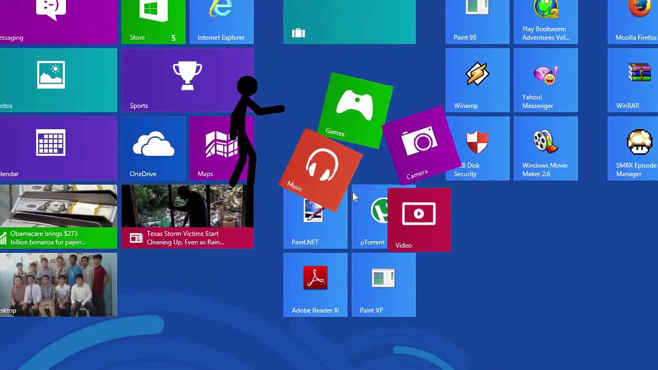Image resolution: width=658 pixels, height=370 pixels.
Task: Launch Mozilla Firefox tile
Action: point(633,21)
